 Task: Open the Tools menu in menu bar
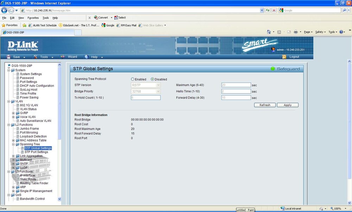click(x=45, y=18)
